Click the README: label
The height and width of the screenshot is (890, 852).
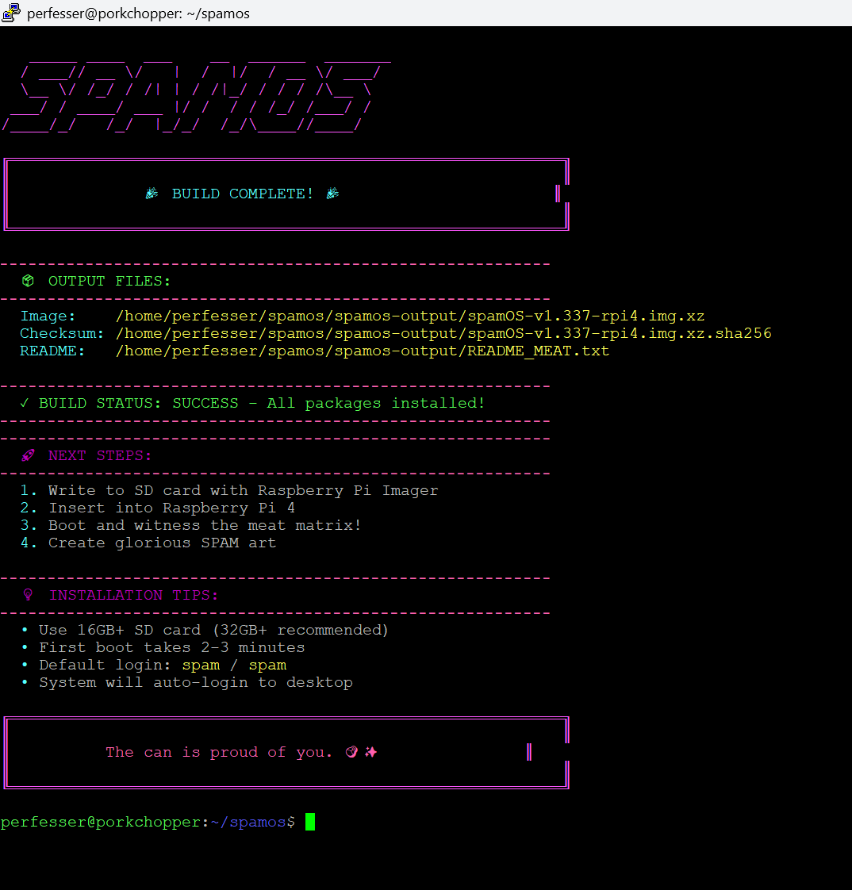click(52, 351)
